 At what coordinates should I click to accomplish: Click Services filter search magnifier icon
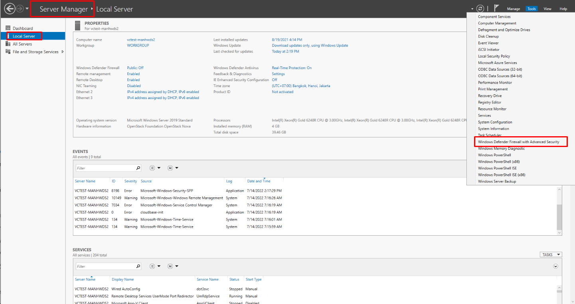pyautogui.click(x=138, y=266)
